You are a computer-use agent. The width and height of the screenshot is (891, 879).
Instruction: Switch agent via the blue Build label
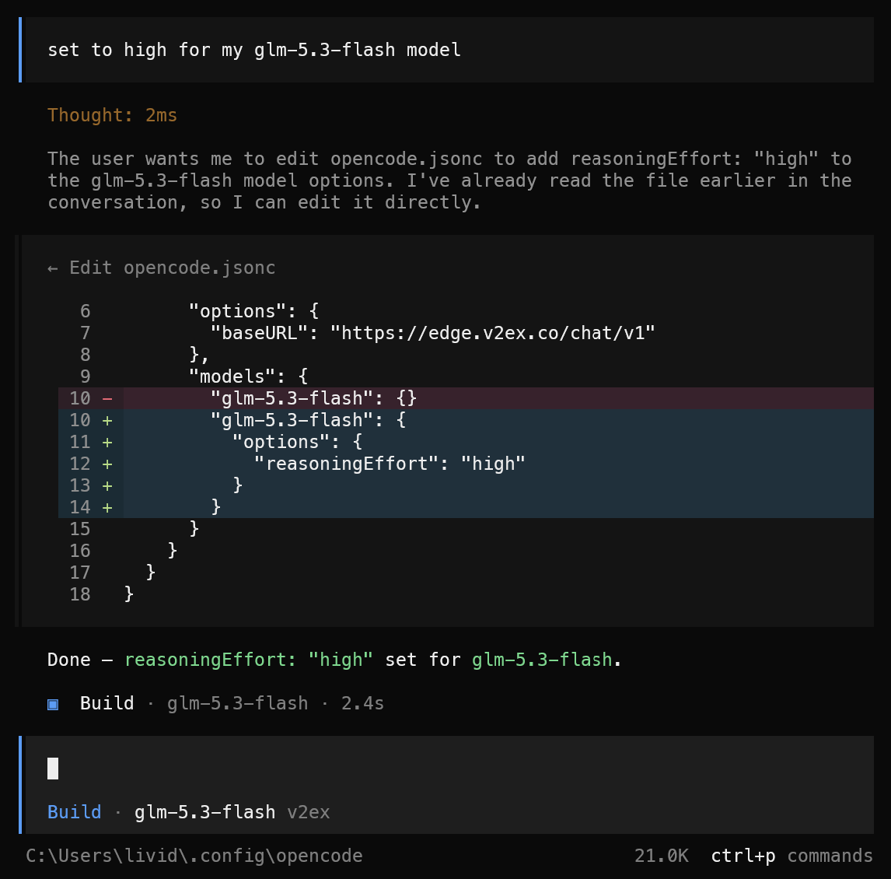tap(75, 812)
